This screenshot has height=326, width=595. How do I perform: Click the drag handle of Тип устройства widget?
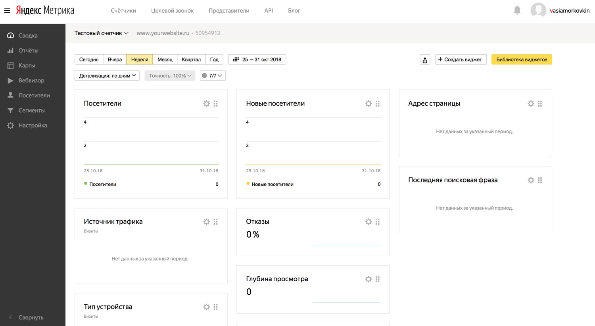point(216,307)
